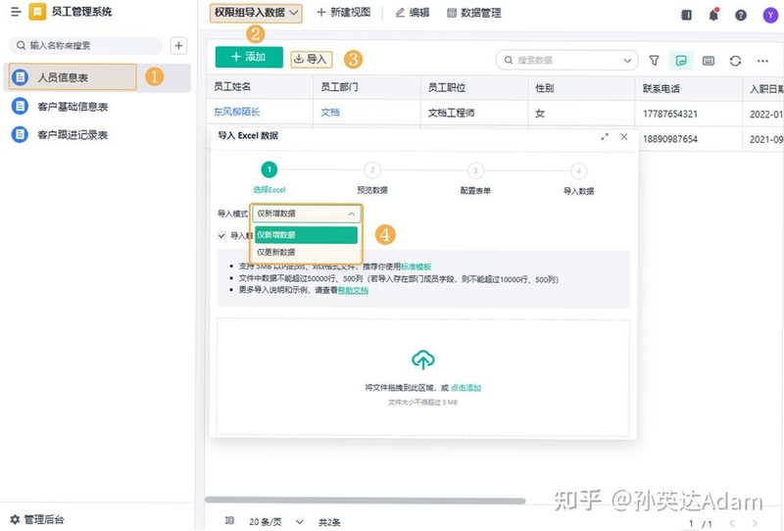Click the 编辑 button

[413, 13]
